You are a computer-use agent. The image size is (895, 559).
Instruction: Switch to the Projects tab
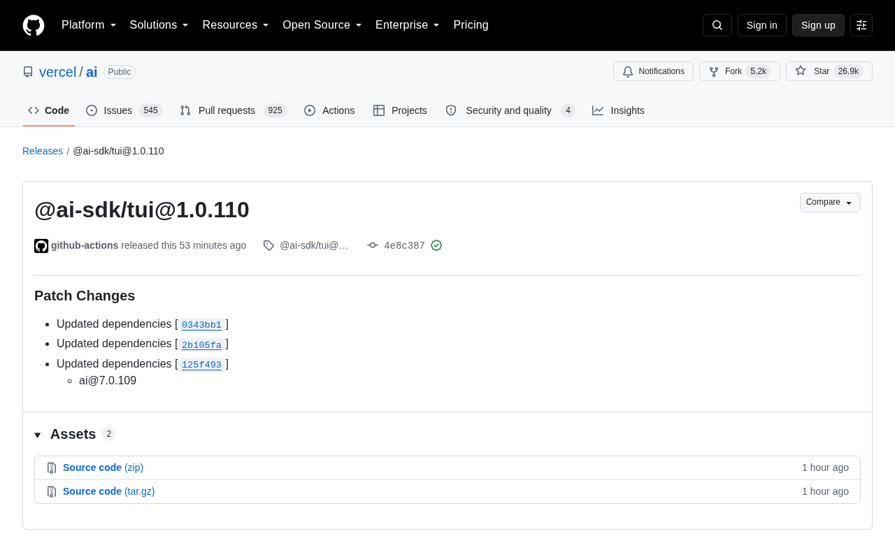click(x=400, y=110)
